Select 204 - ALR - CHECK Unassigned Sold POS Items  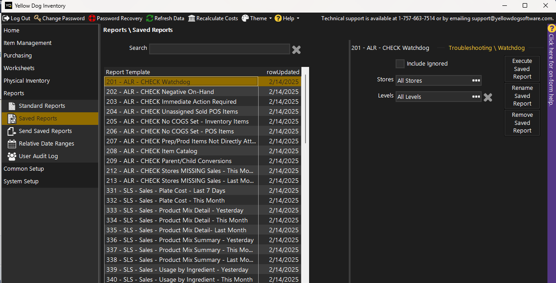pos(202,111)
